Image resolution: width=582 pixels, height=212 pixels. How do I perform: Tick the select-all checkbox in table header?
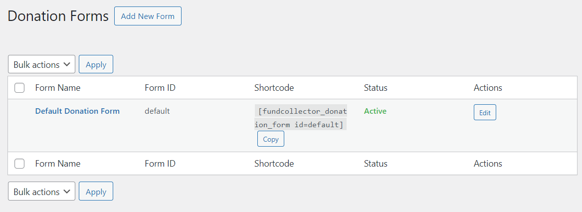20,88
